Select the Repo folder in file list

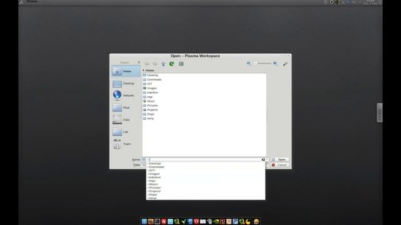point(148,114)
